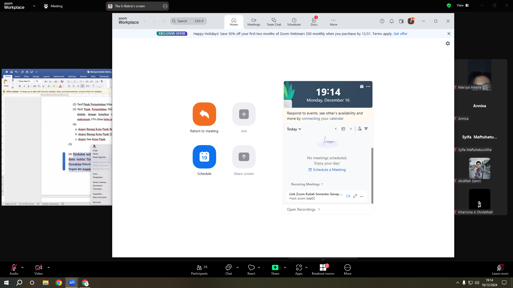Open the Team Chat tab
The image size is (513, 288).
click(x=274, y=22)
